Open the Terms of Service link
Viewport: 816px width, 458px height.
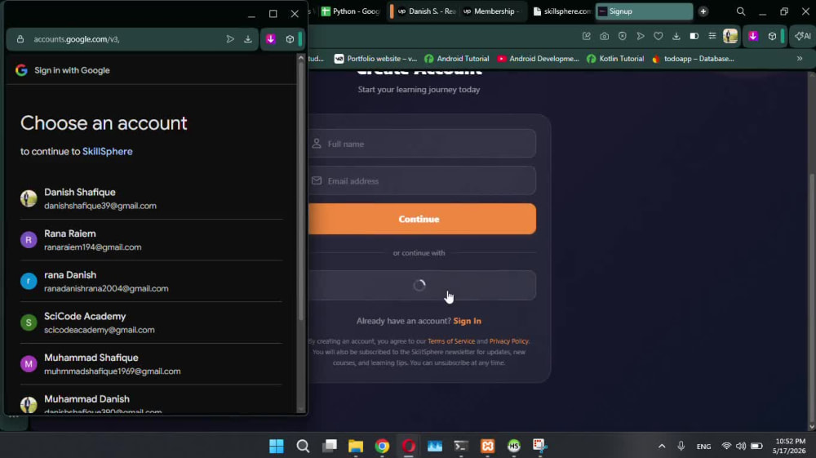[451, 341]
